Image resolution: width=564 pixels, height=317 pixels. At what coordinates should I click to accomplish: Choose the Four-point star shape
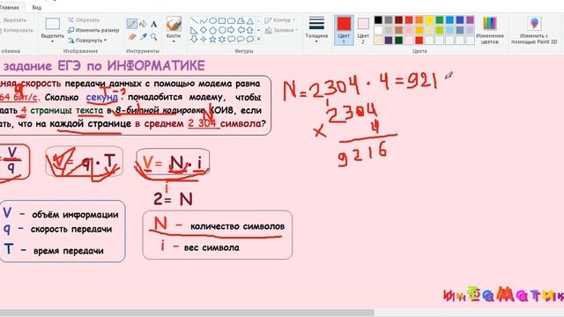click(x=204, y=39)
